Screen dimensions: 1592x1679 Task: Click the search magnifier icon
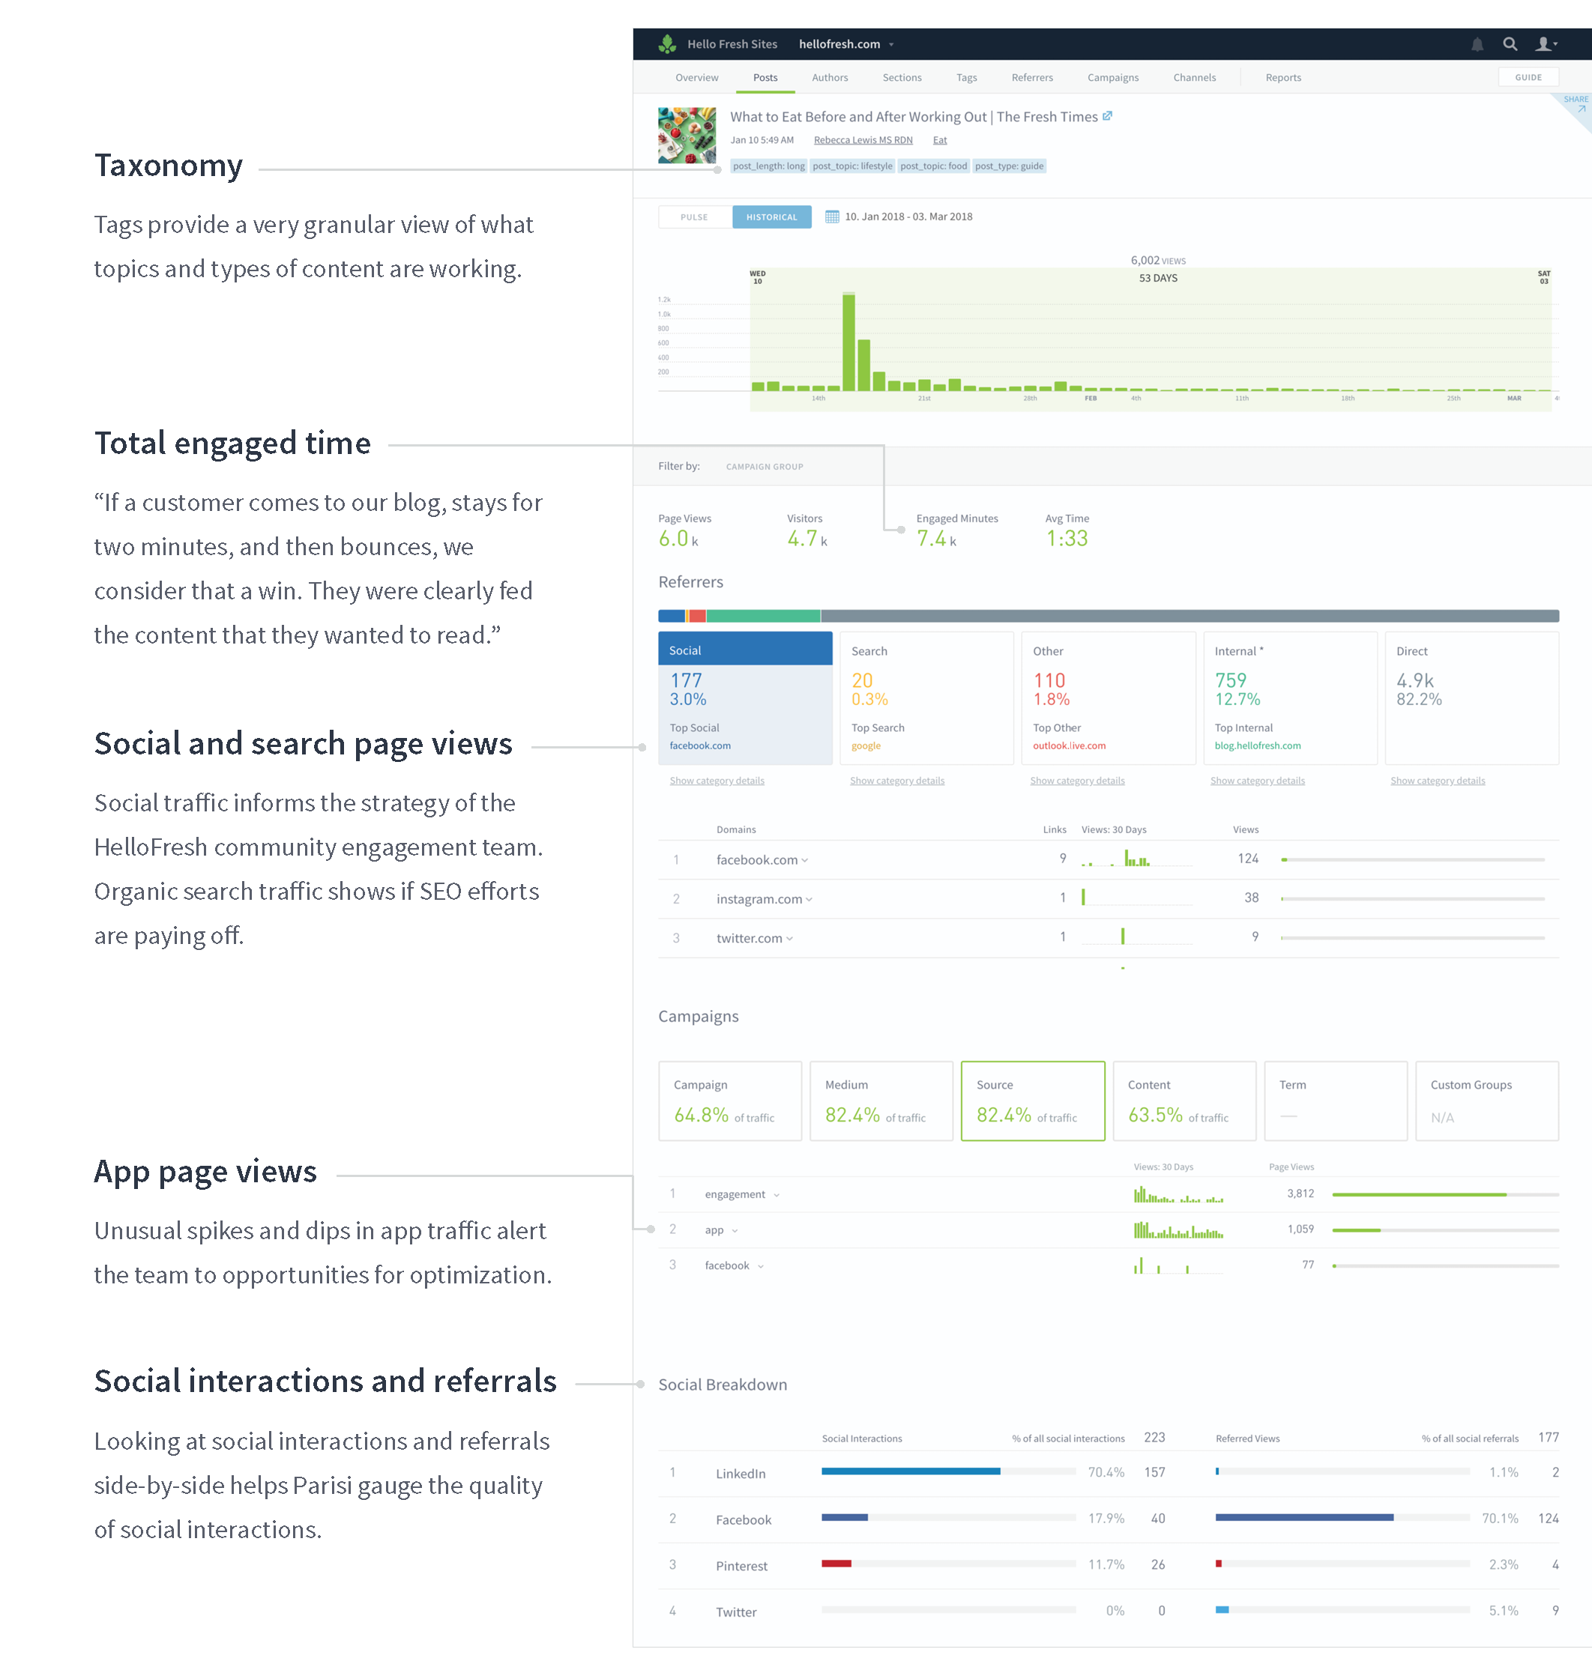(x=1510, y=44)
